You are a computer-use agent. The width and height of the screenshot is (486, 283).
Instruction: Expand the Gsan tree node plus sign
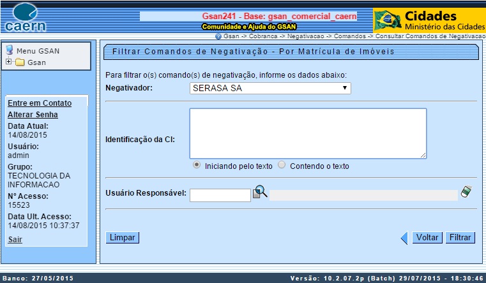coord(8,62)
